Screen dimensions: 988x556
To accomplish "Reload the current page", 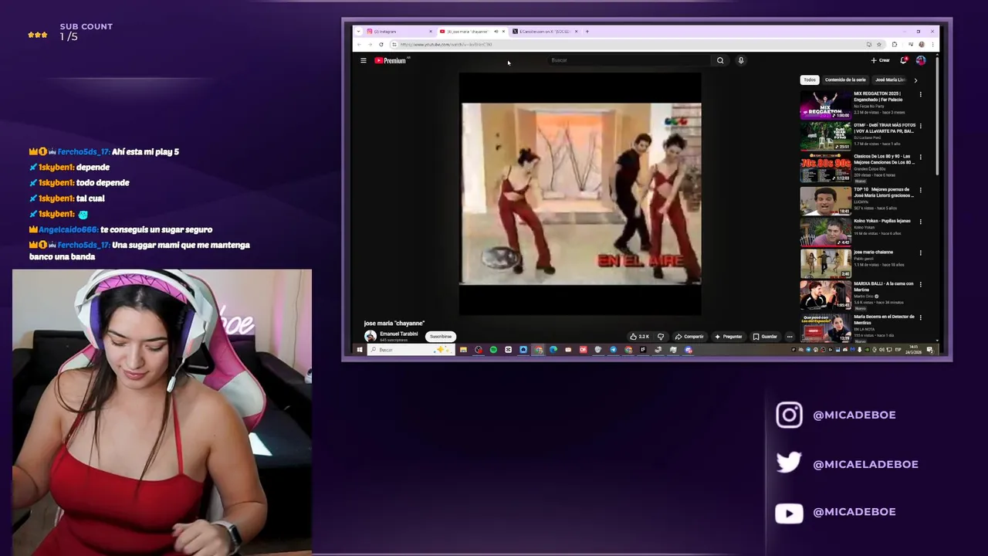I will (x=381, y=44).
